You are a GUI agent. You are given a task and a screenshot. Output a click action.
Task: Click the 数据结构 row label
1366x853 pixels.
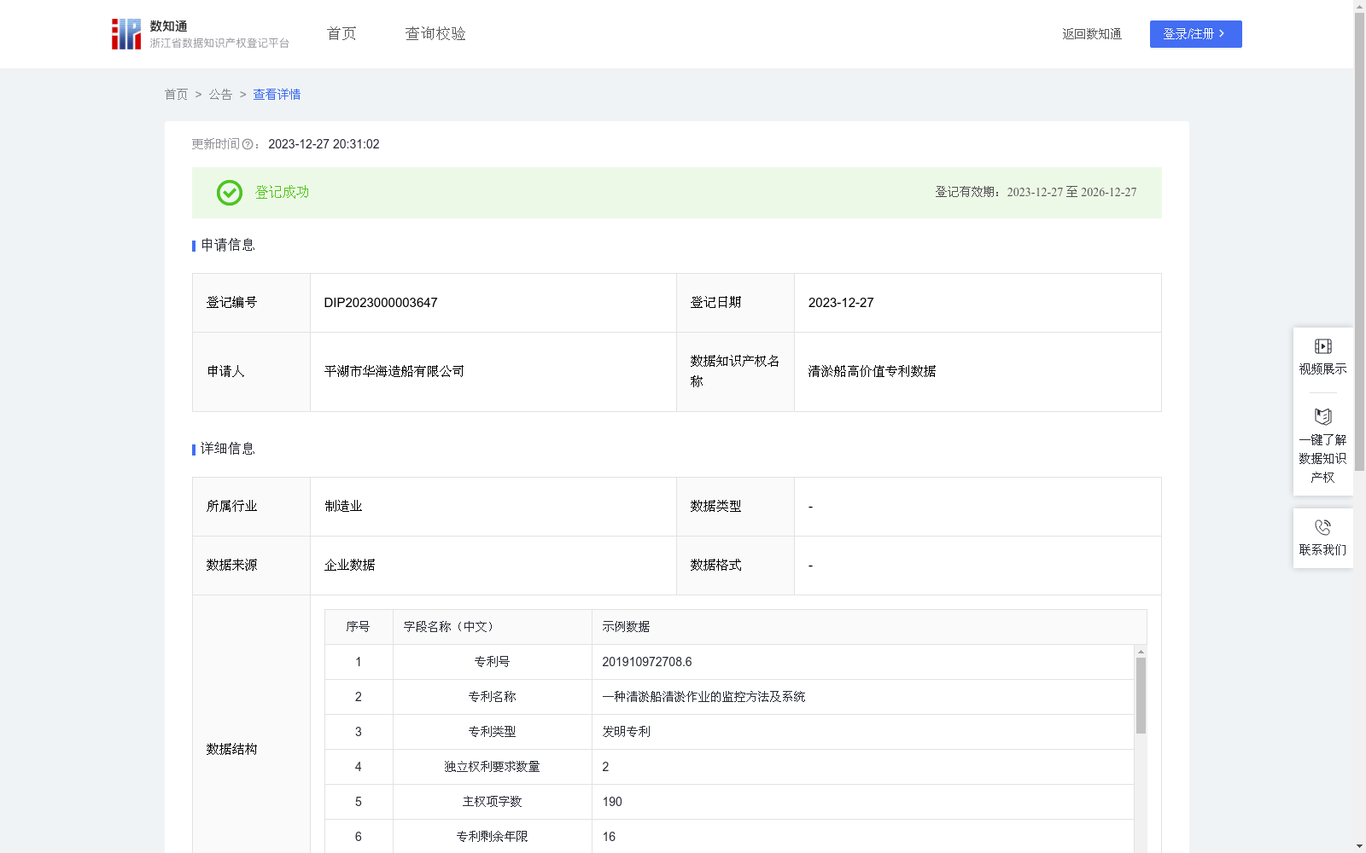231,749
